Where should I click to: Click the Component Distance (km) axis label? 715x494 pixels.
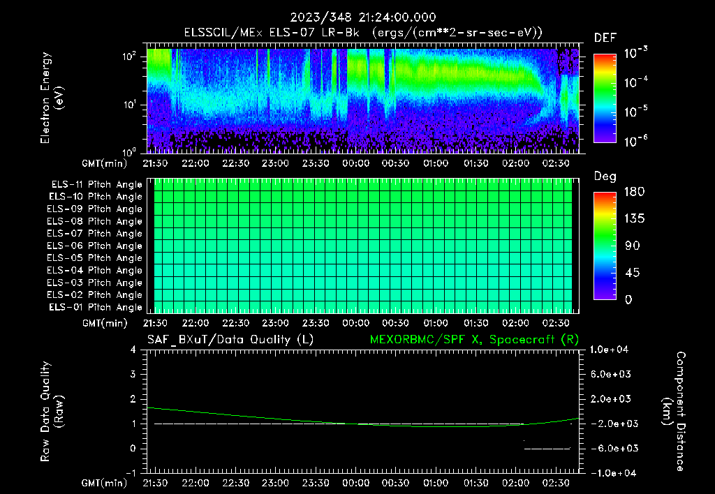pos(674,412)
